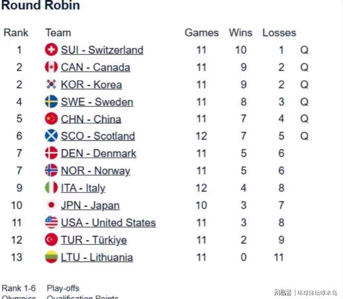Open the KOR - Korea team link
The width and height of the screenshot is (343, 299).
(x=91, y=85)
